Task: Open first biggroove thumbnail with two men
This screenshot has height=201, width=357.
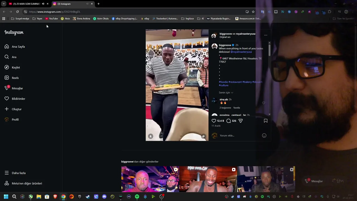Action: 150,179
